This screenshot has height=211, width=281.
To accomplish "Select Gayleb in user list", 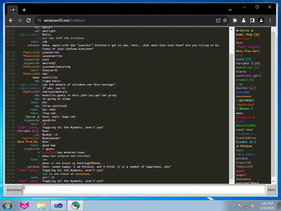I will click(x=245, y=30).
